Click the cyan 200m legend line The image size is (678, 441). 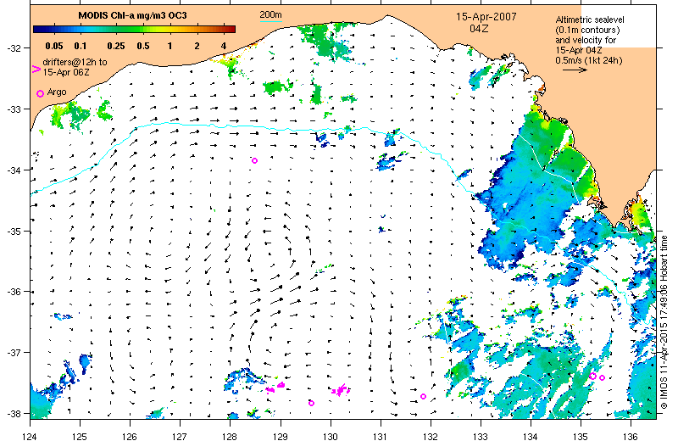(270, 21)
